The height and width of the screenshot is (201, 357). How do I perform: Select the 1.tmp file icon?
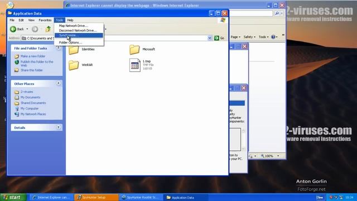[135, 65]
